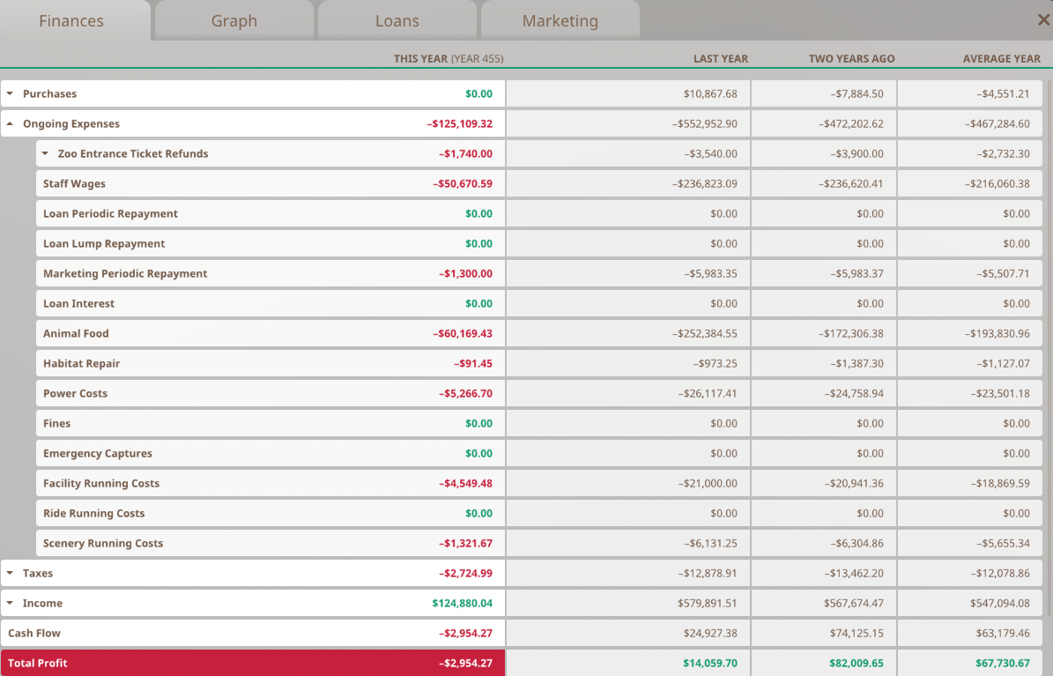The image size is (1053, 676).
Task: Click the Animal Food label
Action: [76, 333]
